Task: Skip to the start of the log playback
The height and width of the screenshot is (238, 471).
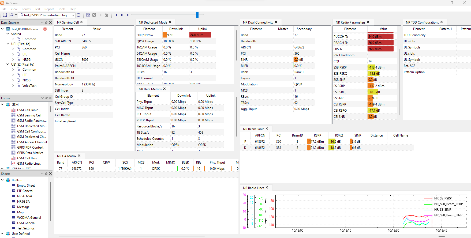Action: [x=116, y=15]
